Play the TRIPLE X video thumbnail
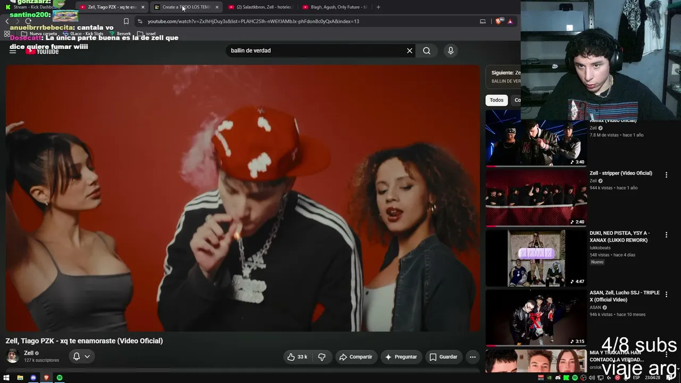The width and height of the screenshot is (681, 383). click(536, 318)
